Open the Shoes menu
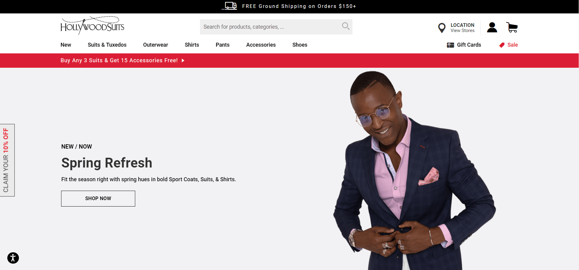Screen dimensions: 579x270 pos(300,45)
